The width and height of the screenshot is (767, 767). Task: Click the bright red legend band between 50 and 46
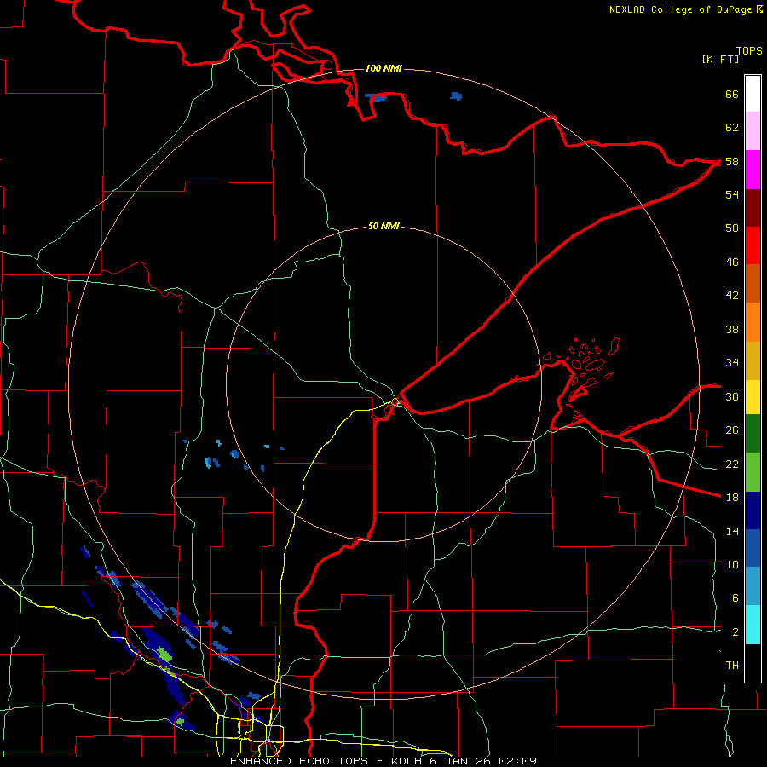point(753,245)
